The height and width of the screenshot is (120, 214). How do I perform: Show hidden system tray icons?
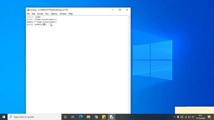coord(174,117)
